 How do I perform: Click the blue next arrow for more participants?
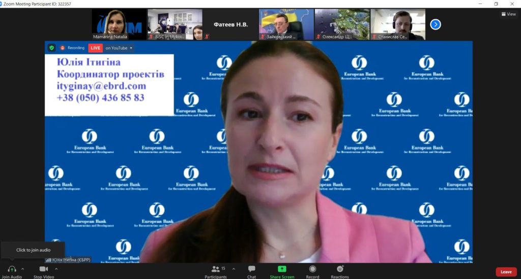pos(436,24)
